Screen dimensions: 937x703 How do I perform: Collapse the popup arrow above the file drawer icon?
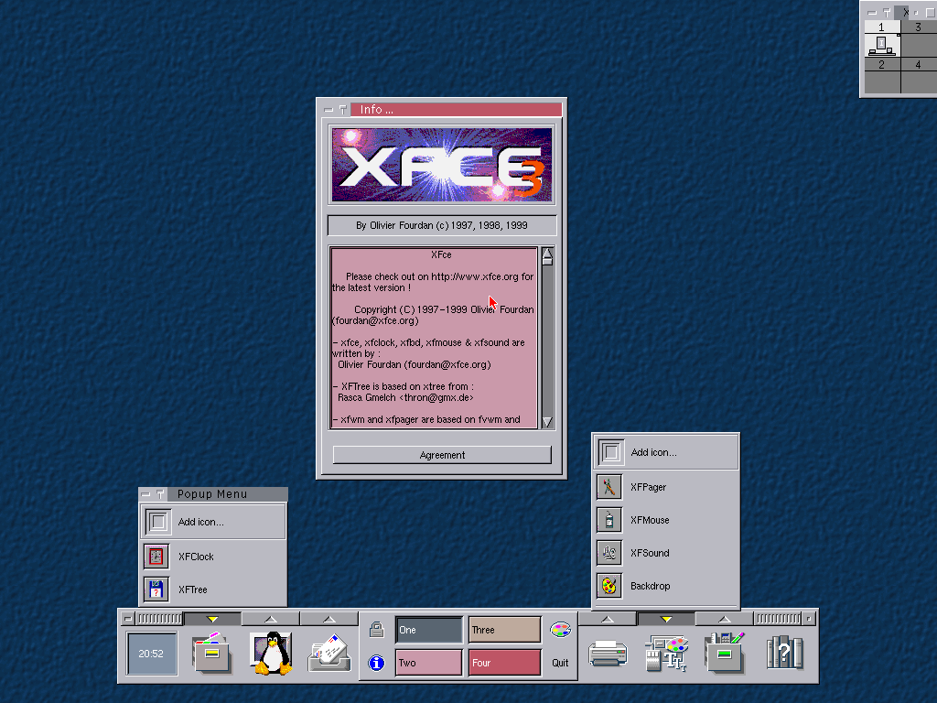[212, 619]
